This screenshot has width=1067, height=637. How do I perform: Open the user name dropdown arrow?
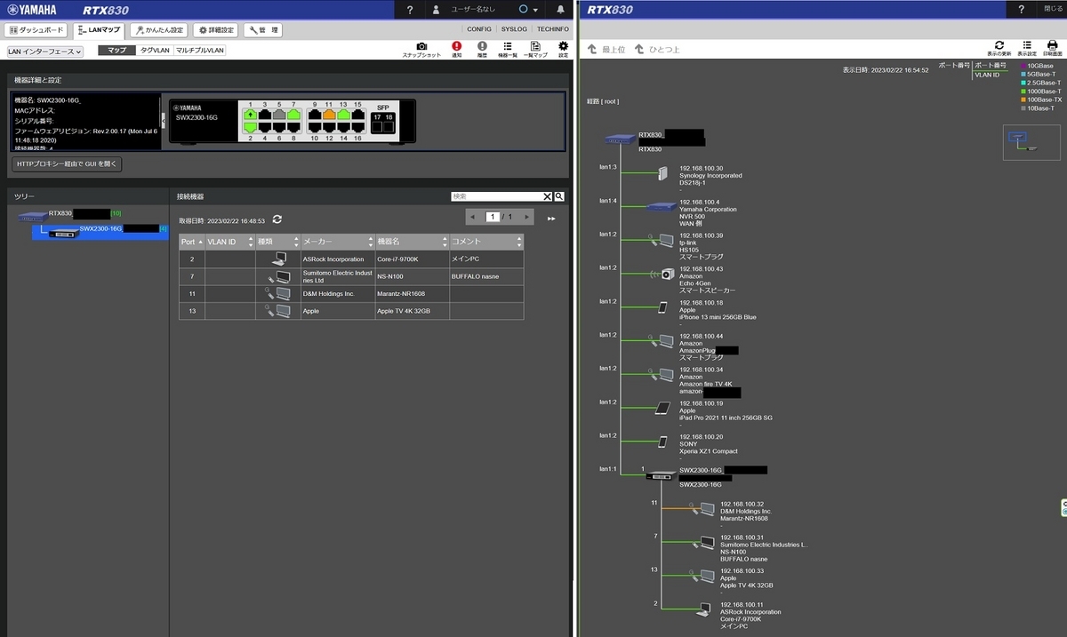[x=535, y=10]
